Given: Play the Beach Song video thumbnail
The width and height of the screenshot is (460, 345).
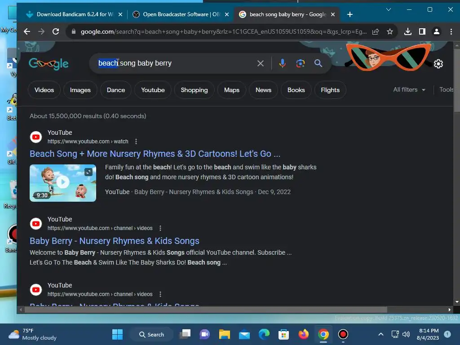Looking at the screenshot, I should [x=63, y=183].
